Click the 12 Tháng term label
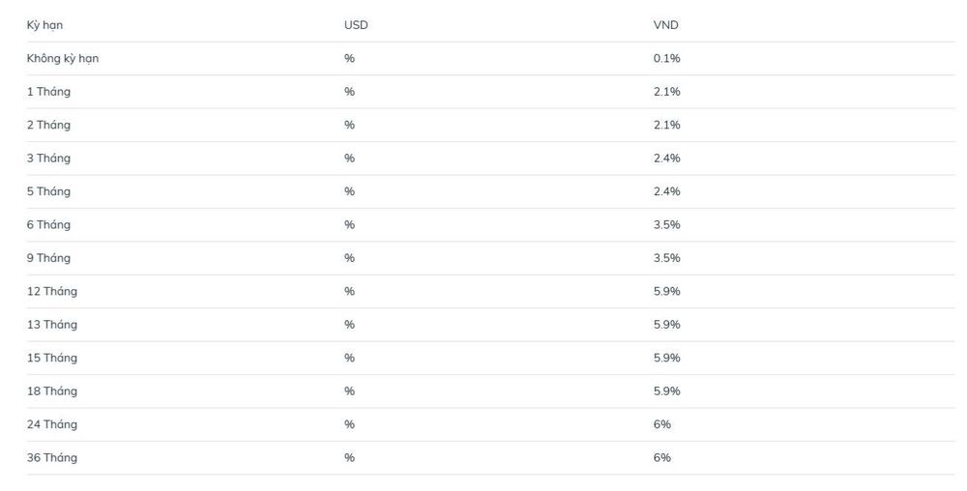The image size is (967, 491). tap(52, 291)
